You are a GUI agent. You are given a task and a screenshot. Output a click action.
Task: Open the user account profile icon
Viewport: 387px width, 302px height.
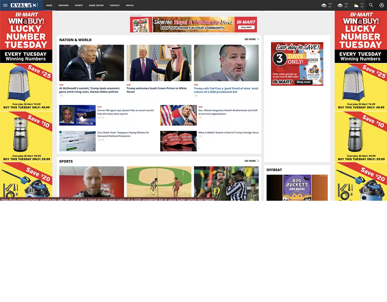(x=382, y=5)
